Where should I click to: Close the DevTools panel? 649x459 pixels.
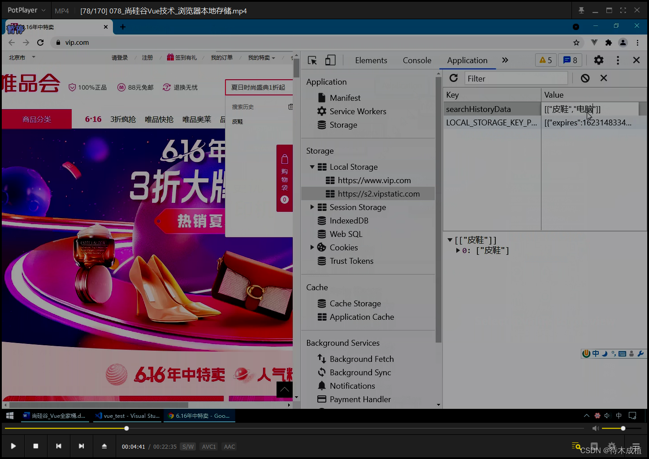tap(636, 60)
